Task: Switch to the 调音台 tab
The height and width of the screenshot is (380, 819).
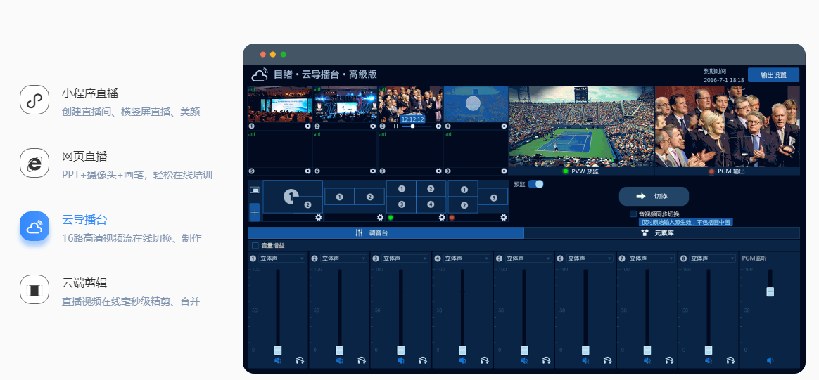Action: tap(386, 233)
